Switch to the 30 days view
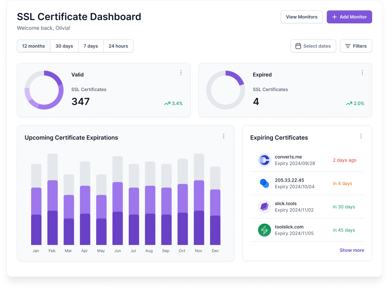Viewport: 389px width, 290px height. click(x=64, y=46)
